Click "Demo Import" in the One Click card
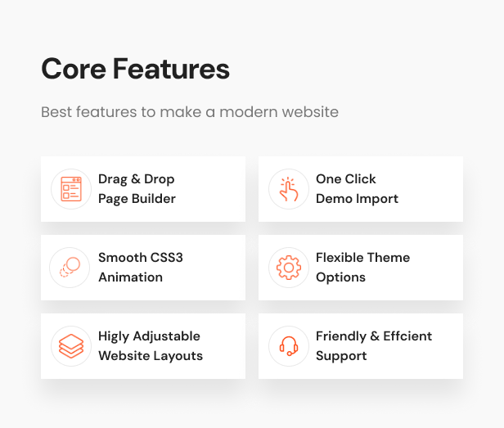Screen dimensions: 504x428 click(x=357, y=199)
